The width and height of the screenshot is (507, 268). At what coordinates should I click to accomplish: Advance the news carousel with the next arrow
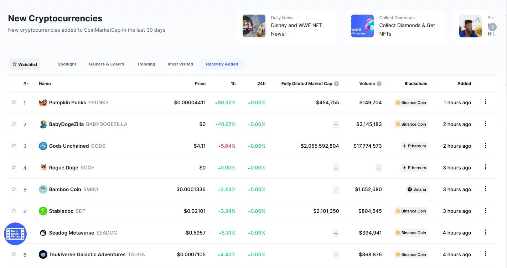tap(492, 27)
